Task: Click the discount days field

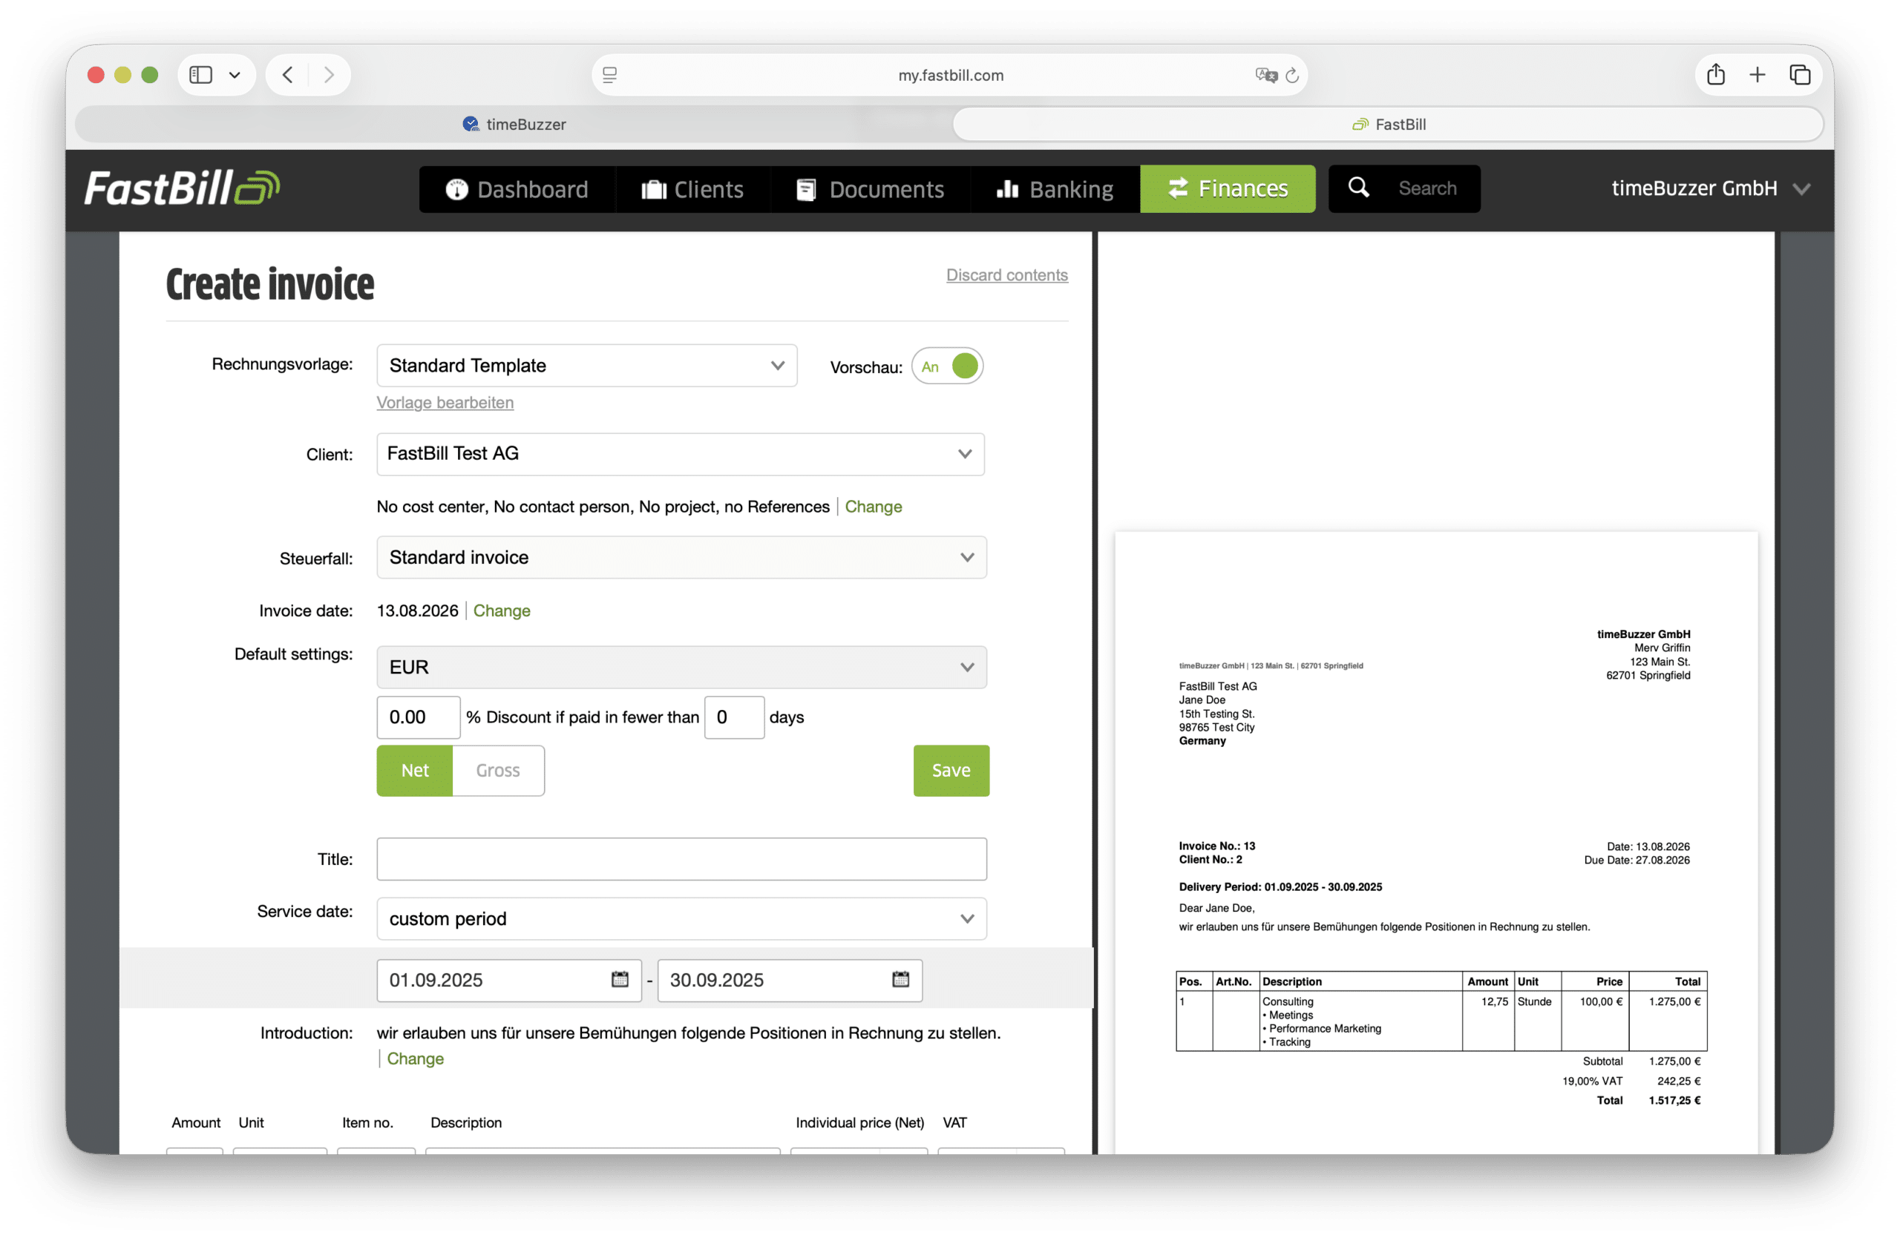Action: click(735, 717)
